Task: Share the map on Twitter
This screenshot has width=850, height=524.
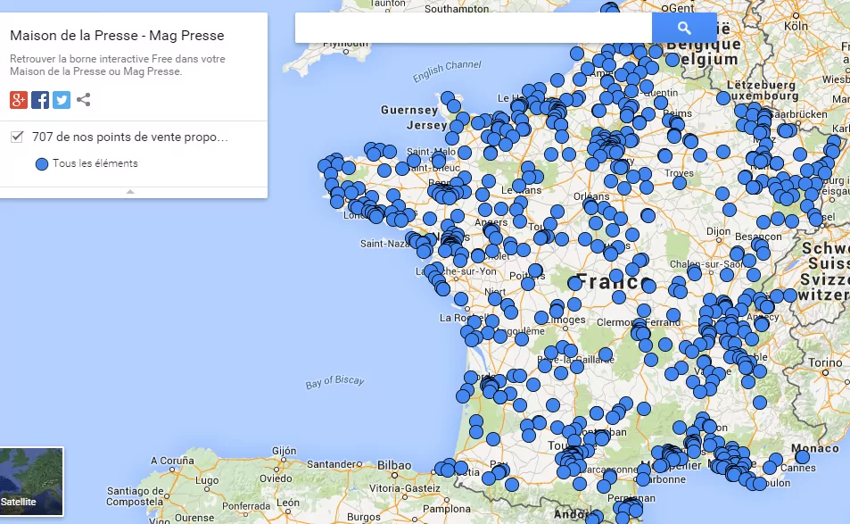Action: pyautogui.click(x=62, y=100)
